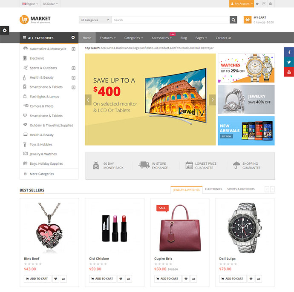Click wishlist heart icon in top bar
Image resolution: width=294 pixels, height=292 pixels.
(257, 4)
